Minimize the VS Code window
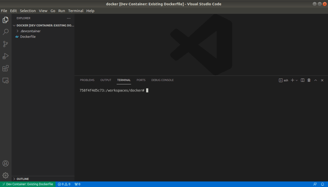This screenshot has height=187, width=328. point(315,4)
